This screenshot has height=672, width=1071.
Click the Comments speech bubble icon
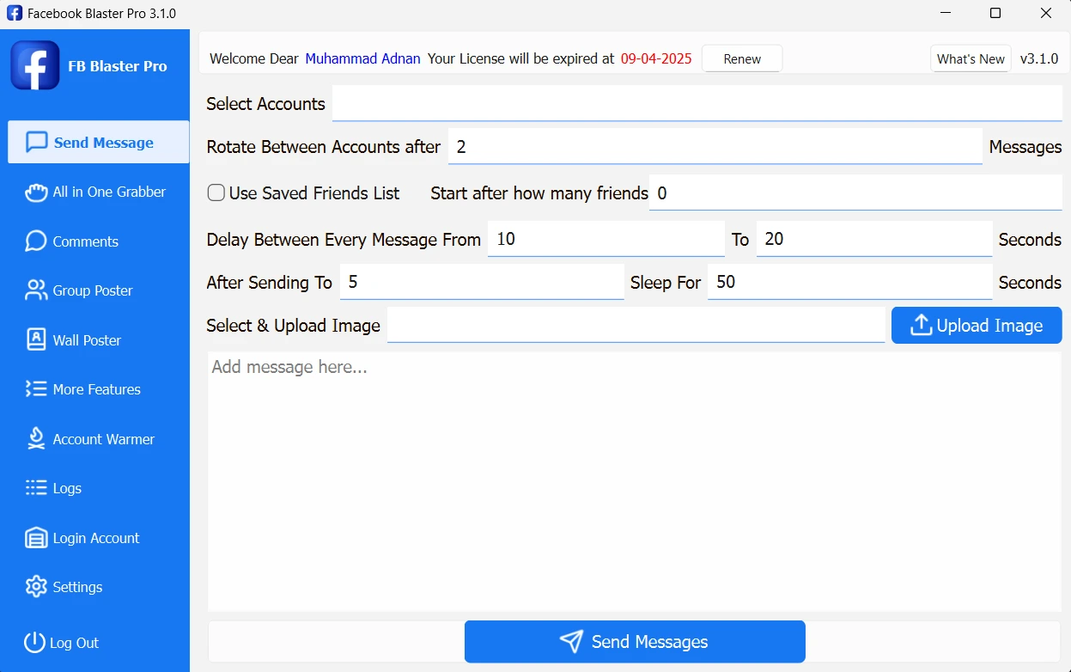(x=36, y=241)
